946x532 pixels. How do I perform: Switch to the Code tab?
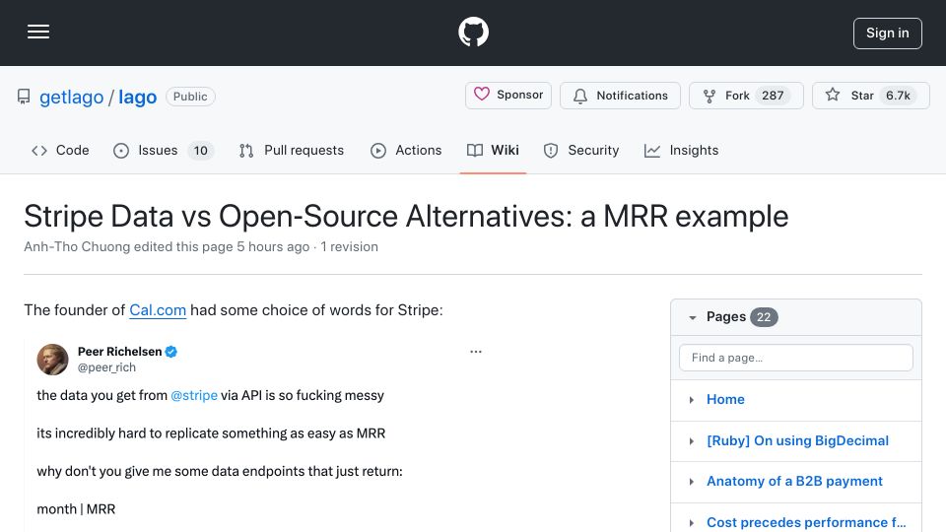click(x=60, y=150)
